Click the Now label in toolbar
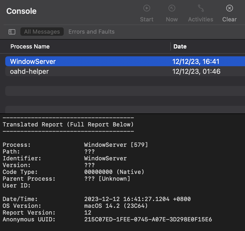 (x=172, y=19)
